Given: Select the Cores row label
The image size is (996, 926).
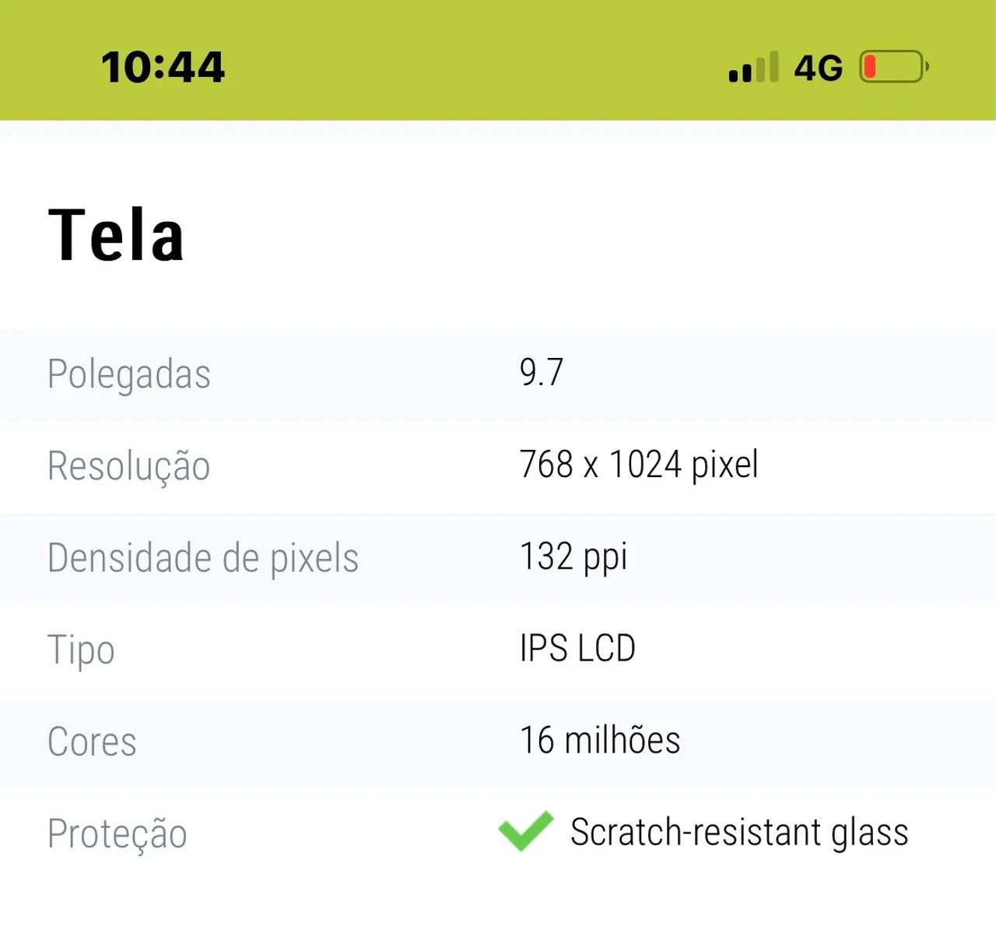Looking at the screenshot, I should point(92,742).
